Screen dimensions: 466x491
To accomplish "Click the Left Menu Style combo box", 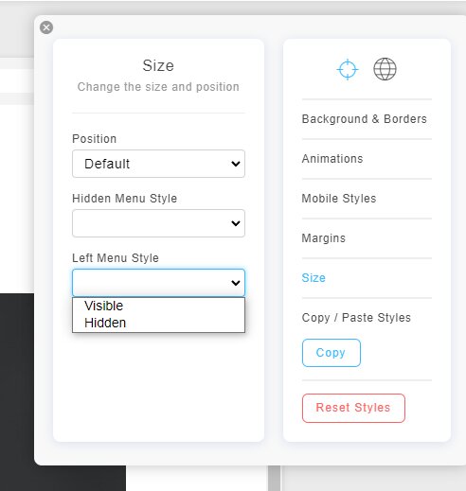I will tap(158, 283).
